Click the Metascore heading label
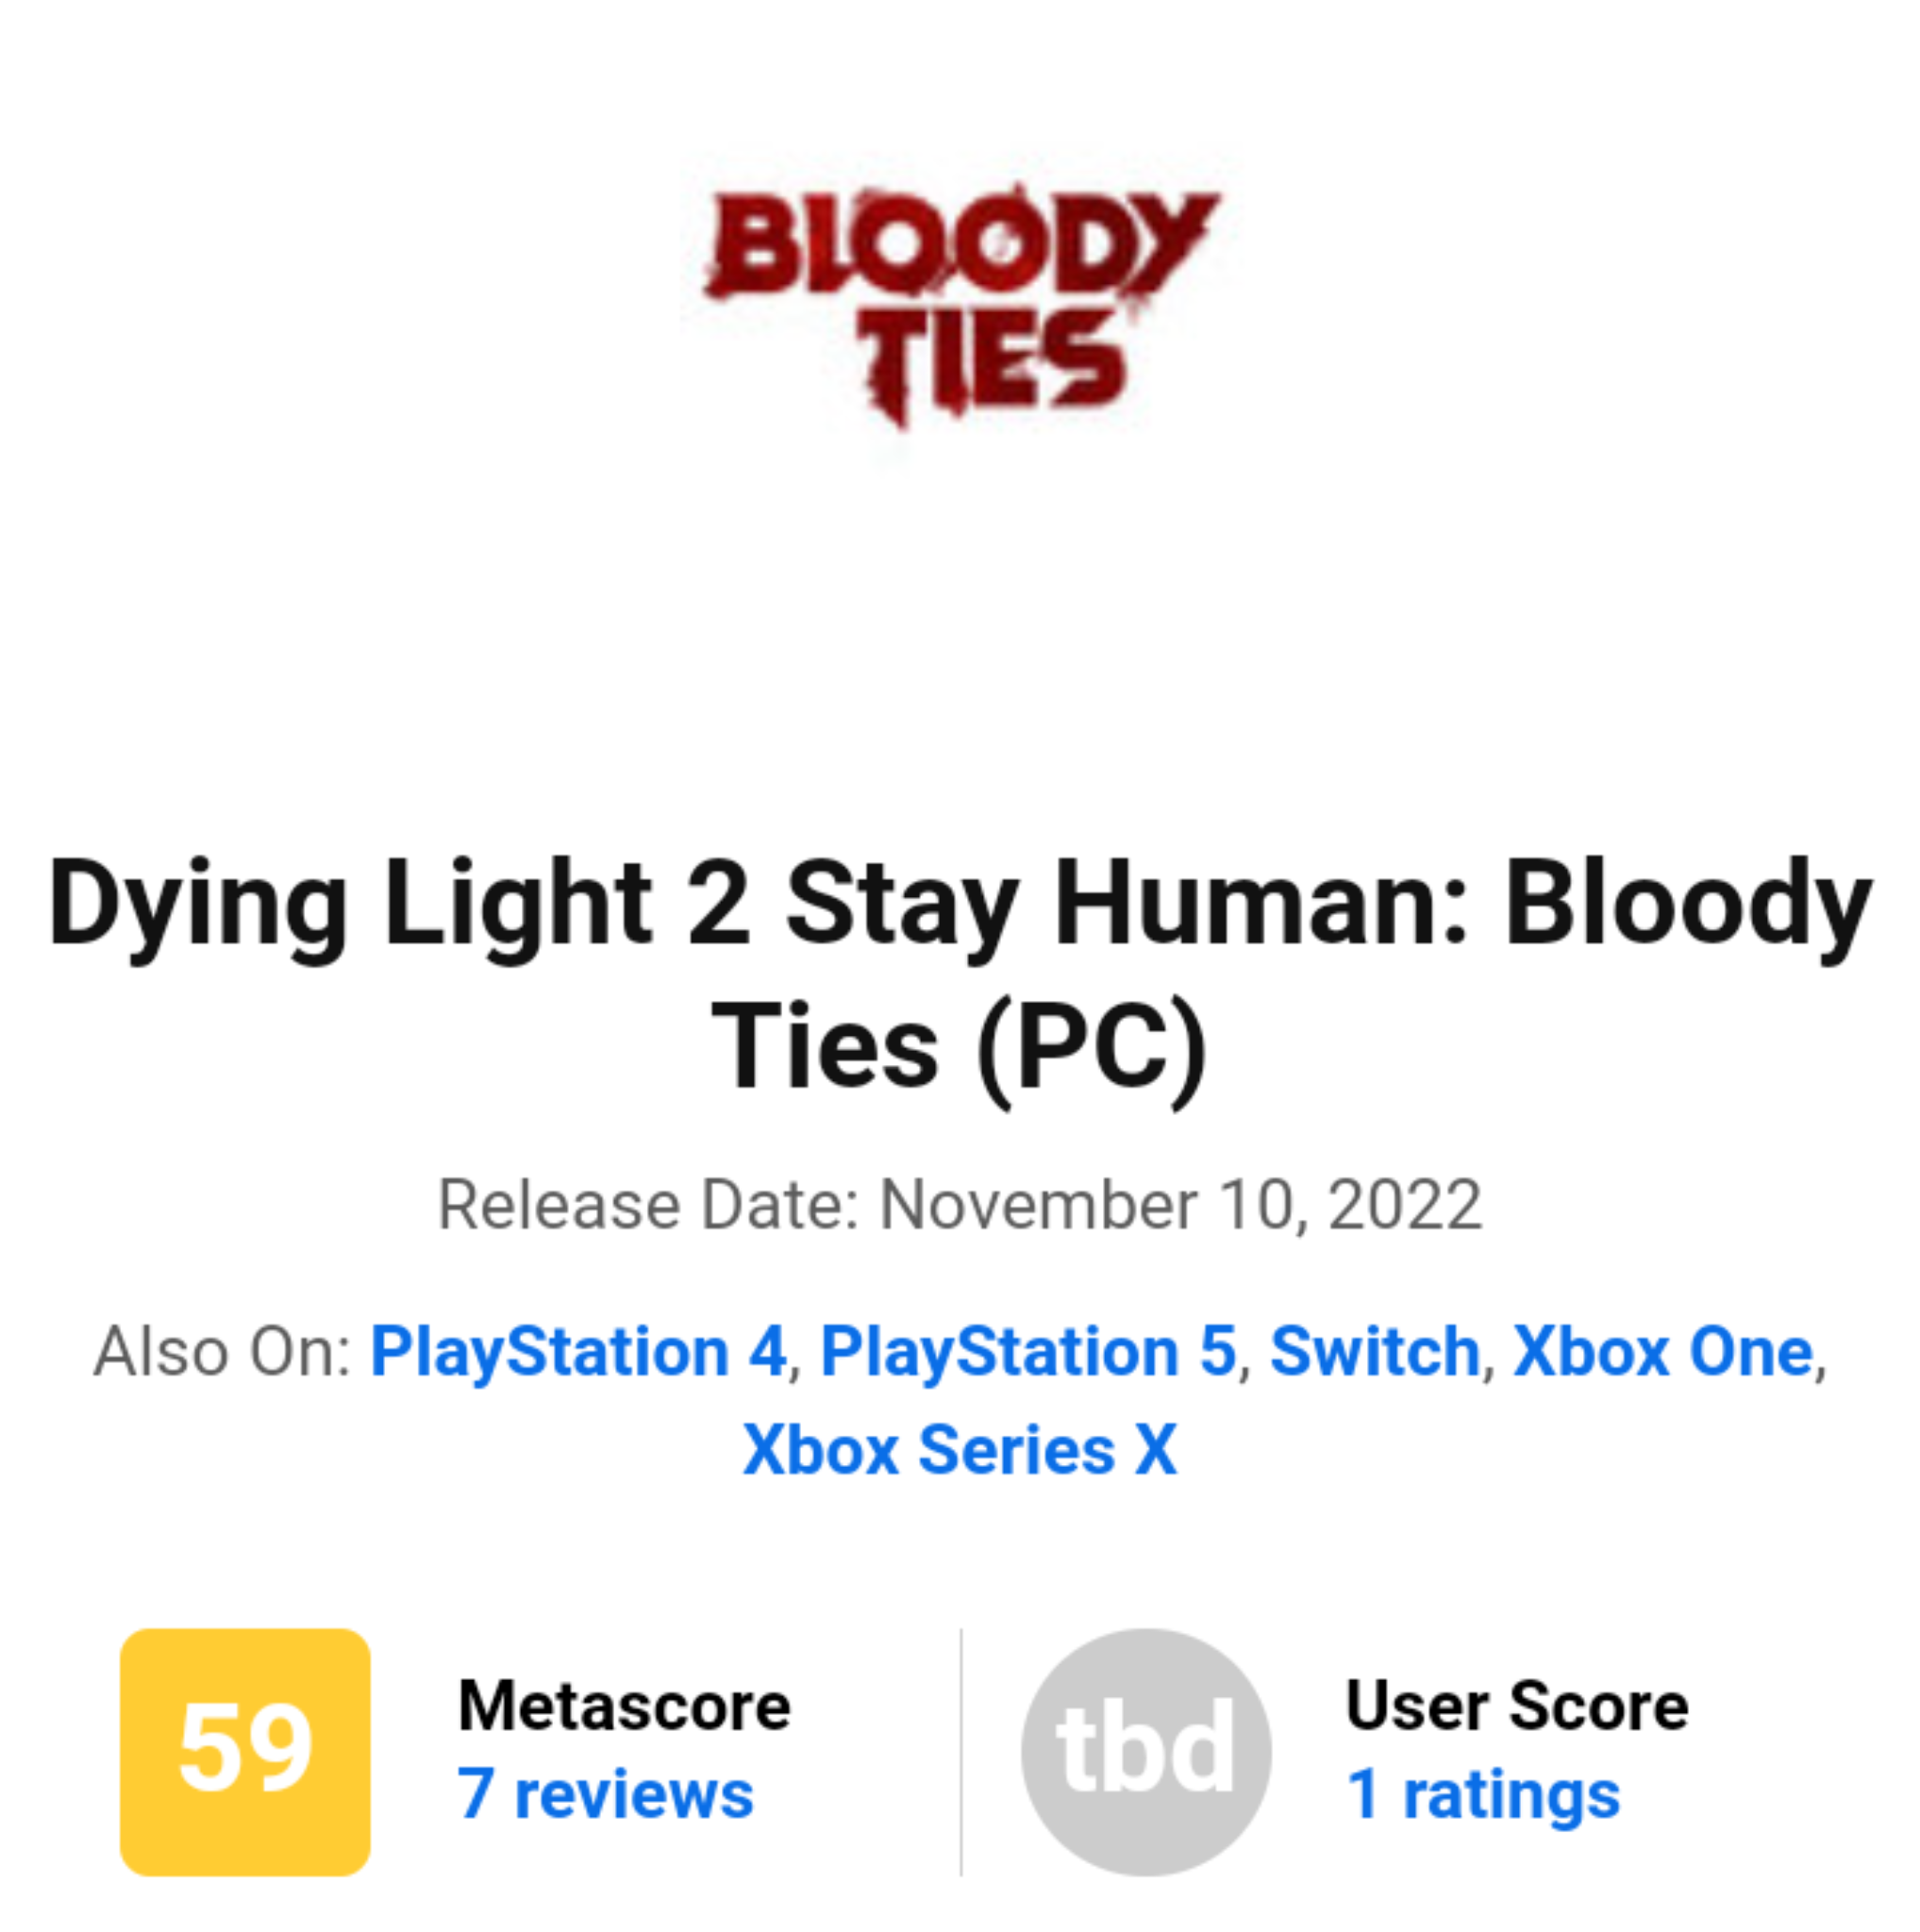Screen dimensions: 1920x1932 (x=624, y=1706)
